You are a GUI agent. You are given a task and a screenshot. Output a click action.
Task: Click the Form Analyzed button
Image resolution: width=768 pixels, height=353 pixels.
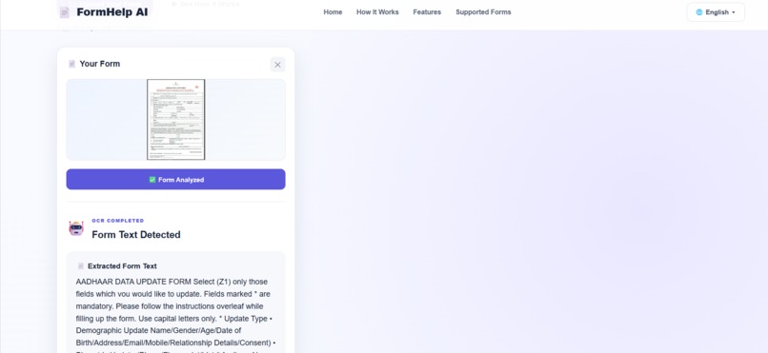(176, 180)
